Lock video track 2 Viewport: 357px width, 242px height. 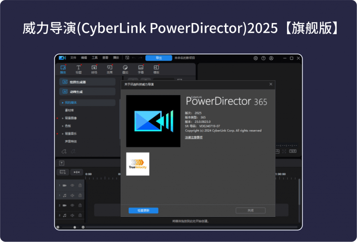[80, 205]
